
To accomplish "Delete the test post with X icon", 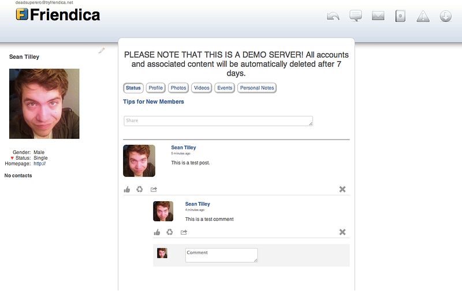I will coord(342,189).
